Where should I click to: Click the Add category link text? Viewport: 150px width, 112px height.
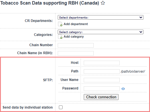[x=74, y=37]
